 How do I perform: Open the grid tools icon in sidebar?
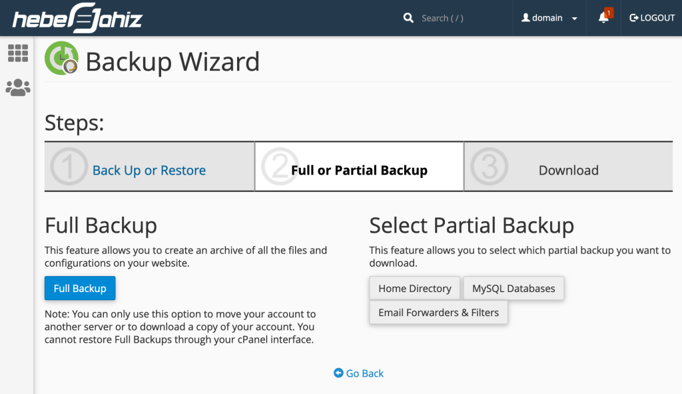click(x=18, y=53)
